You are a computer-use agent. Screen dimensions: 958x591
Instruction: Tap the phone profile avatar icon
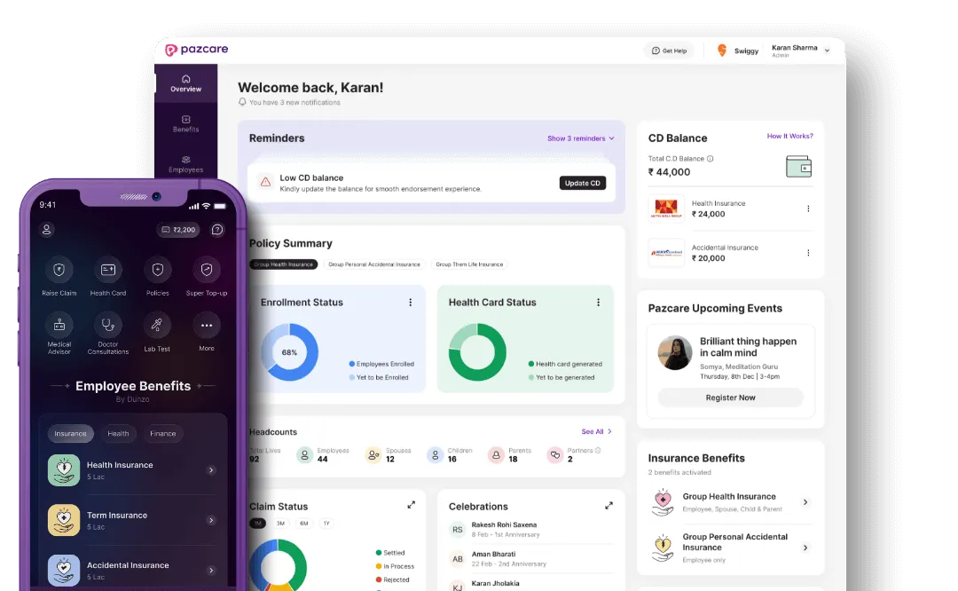46,230
